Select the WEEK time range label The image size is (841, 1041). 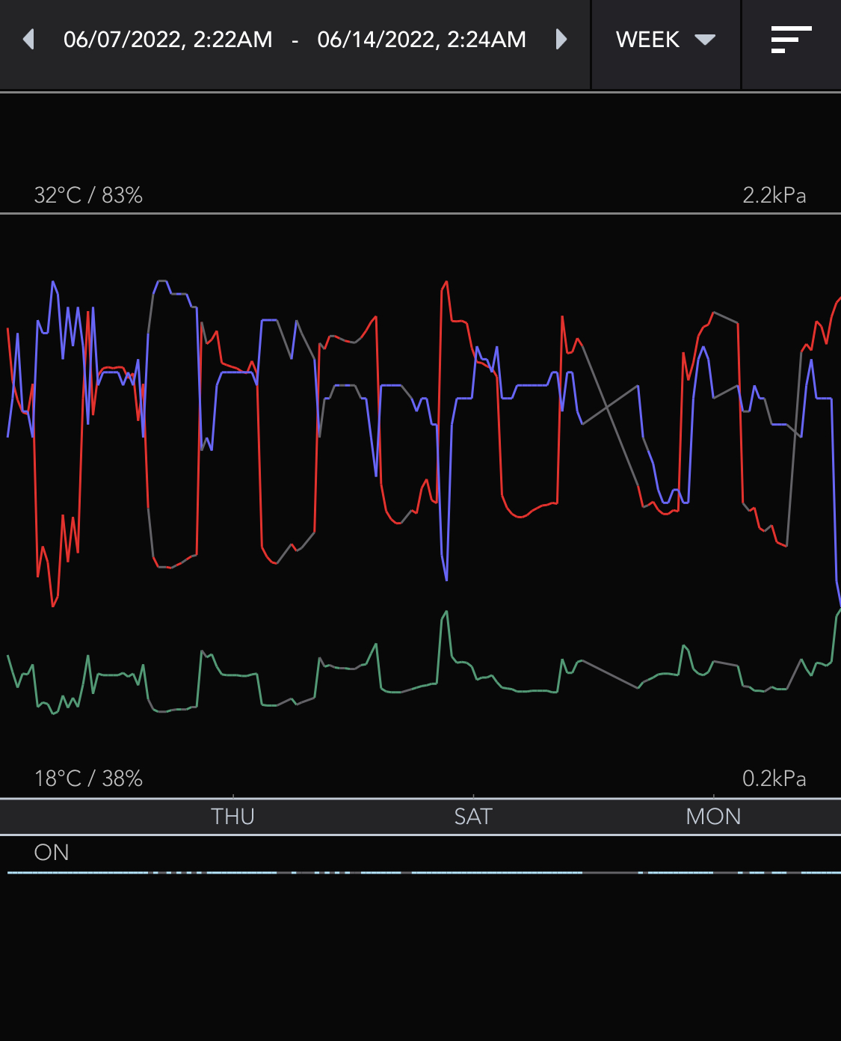point(647,40)
